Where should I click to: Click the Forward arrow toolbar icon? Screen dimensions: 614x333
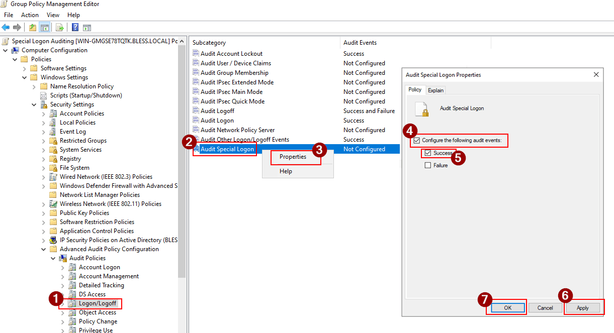pyautogui.click(x=17, y=27)
